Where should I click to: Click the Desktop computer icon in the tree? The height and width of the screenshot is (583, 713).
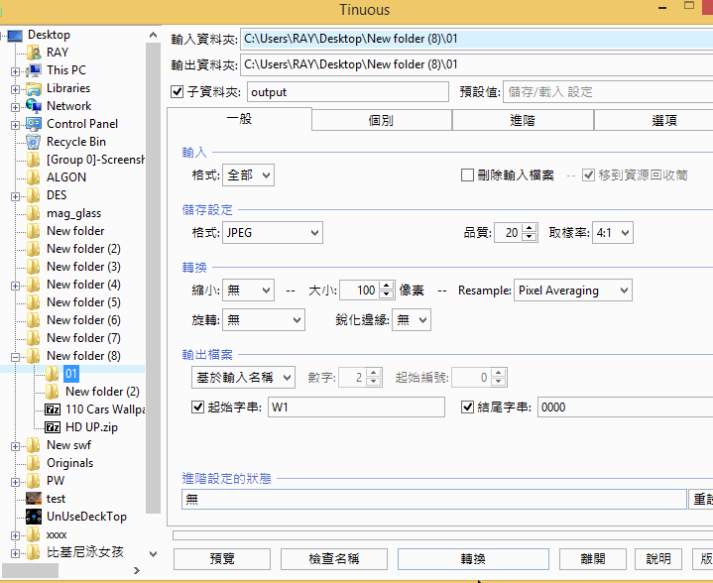coord(15,36)
